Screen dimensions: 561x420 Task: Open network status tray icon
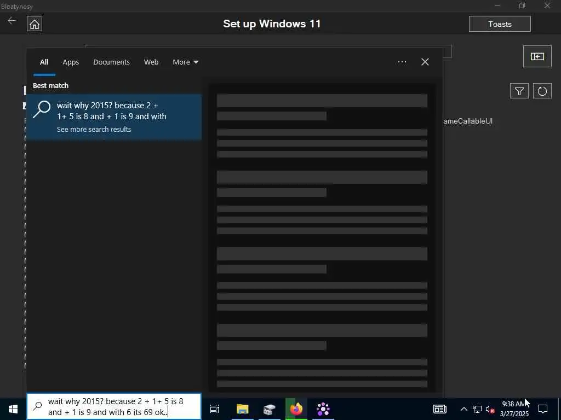[477, 409]
